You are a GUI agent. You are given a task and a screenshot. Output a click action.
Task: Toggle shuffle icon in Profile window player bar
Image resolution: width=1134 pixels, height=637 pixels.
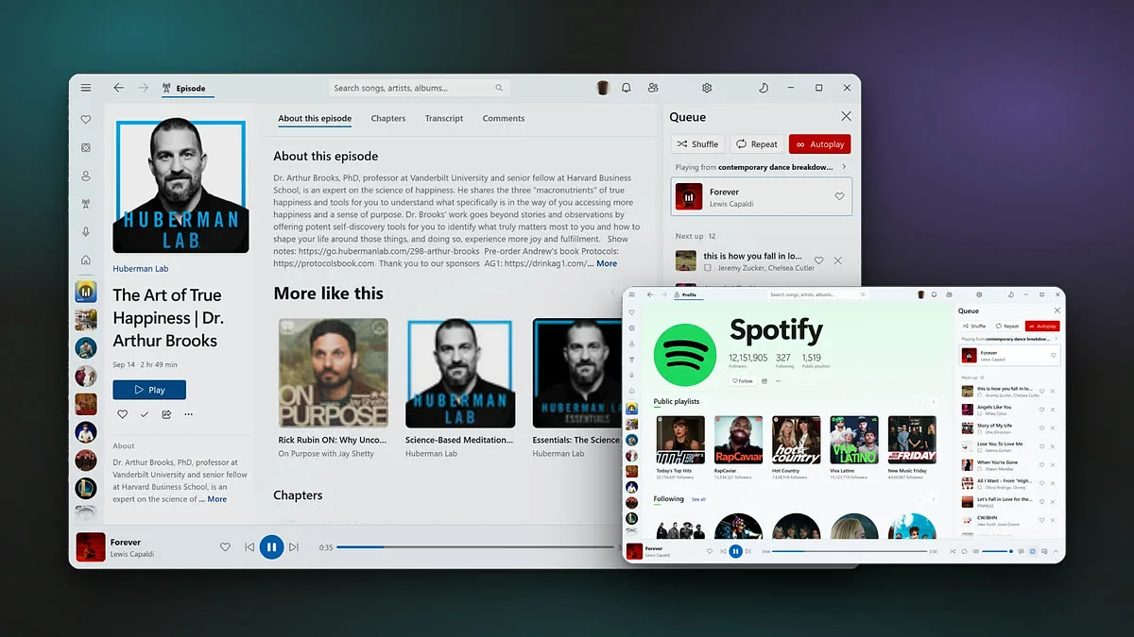tap(953, 551)
